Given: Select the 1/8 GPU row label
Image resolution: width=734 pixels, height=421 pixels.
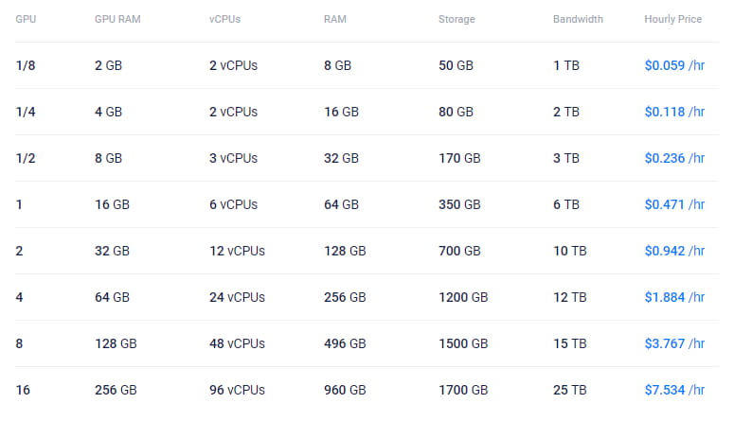Looking at the screenshot, I should tap(26, 65).
